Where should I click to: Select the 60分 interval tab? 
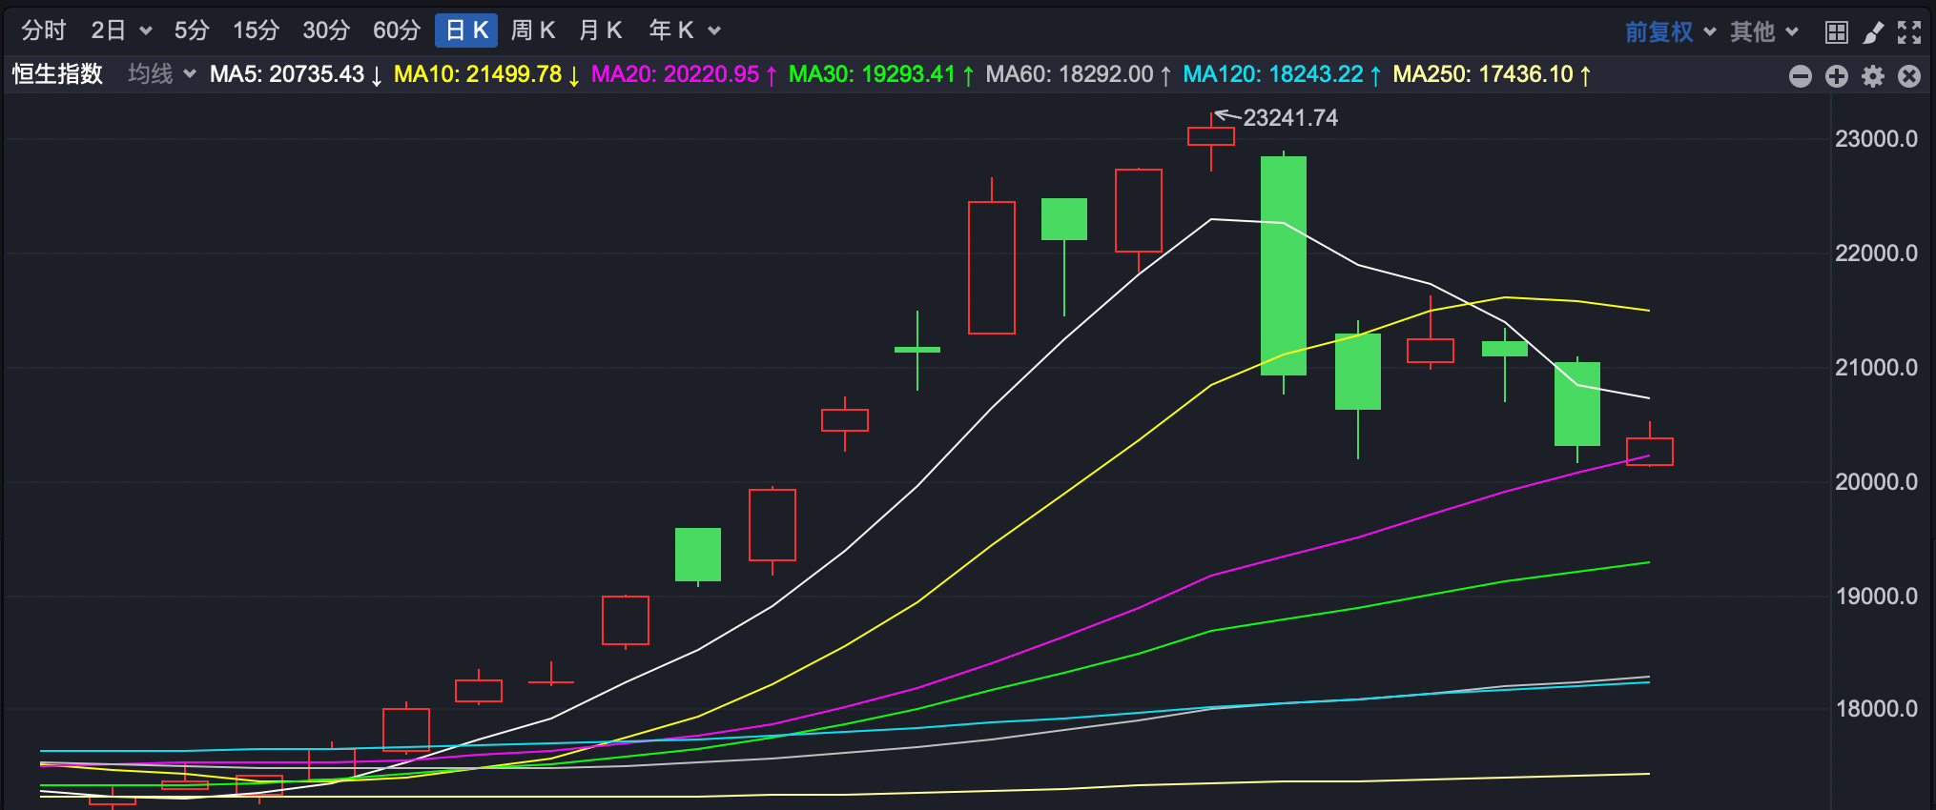tap(397, 30)
